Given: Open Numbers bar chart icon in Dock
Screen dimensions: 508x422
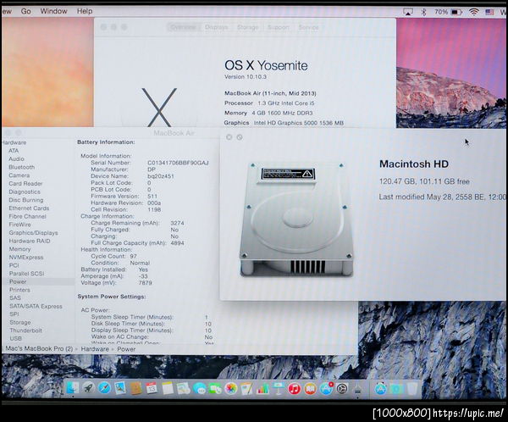Looking at the screenshot, I should (262, 389).
